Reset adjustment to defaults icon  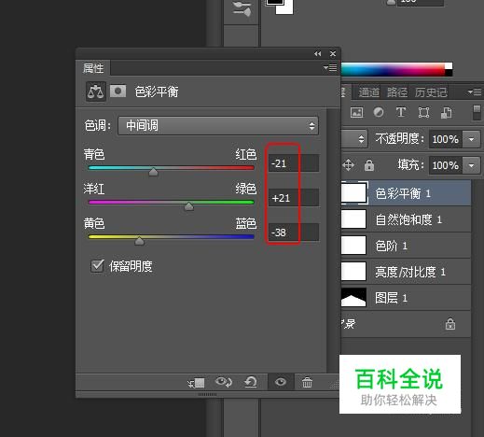251,382
